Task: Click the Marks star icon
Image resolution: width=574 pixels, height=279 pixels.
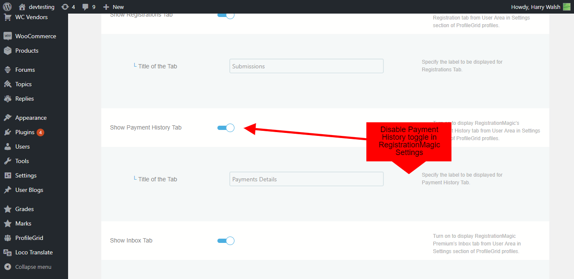Action: pos(7,223)
